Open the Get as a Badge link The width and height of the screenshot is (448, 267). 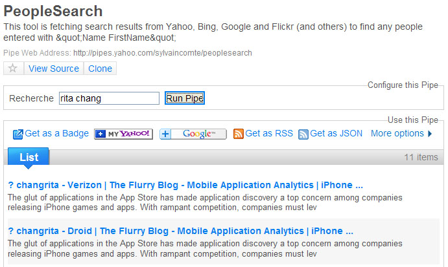tap(56, 133)
